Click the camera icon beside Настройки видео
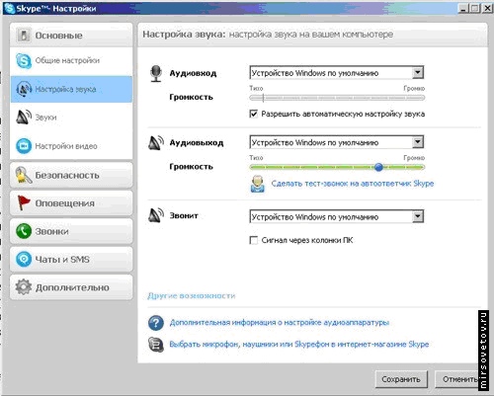 tap(24, 145)
